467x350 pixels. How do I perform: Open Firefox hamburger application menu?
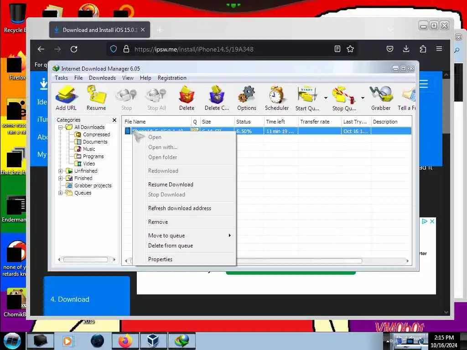439,49
